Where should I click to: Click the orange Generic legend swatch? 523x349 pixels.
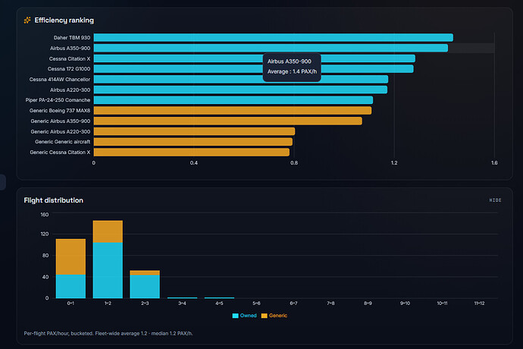point(265,316)
